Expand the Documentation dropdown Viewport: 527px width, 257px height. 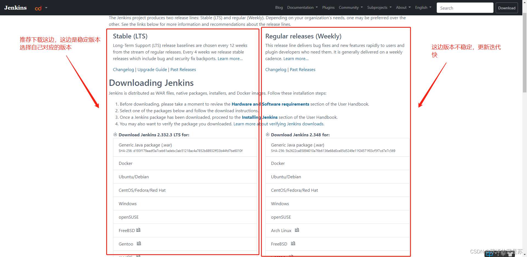(x=302, y=7)
